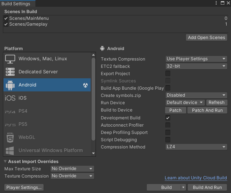Close the Build Settings window
231x193 pixels.
pos(228,3)
